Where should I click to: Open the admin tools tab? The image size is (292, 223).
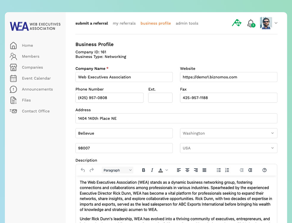pos(187,23)
